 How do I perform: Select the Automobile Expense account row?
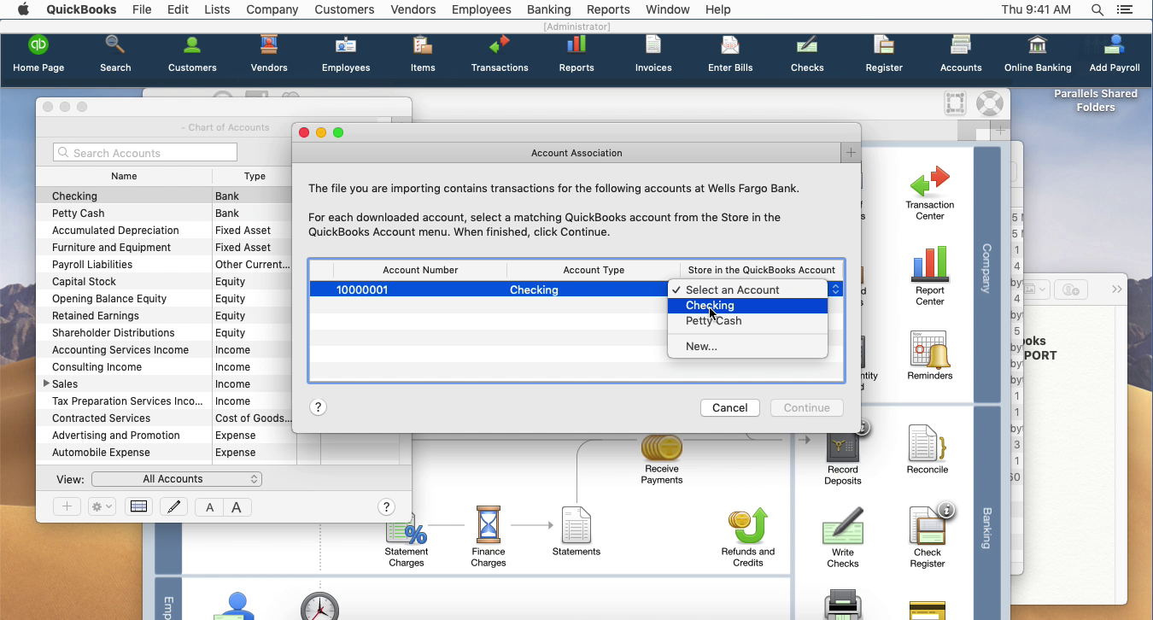164,453
